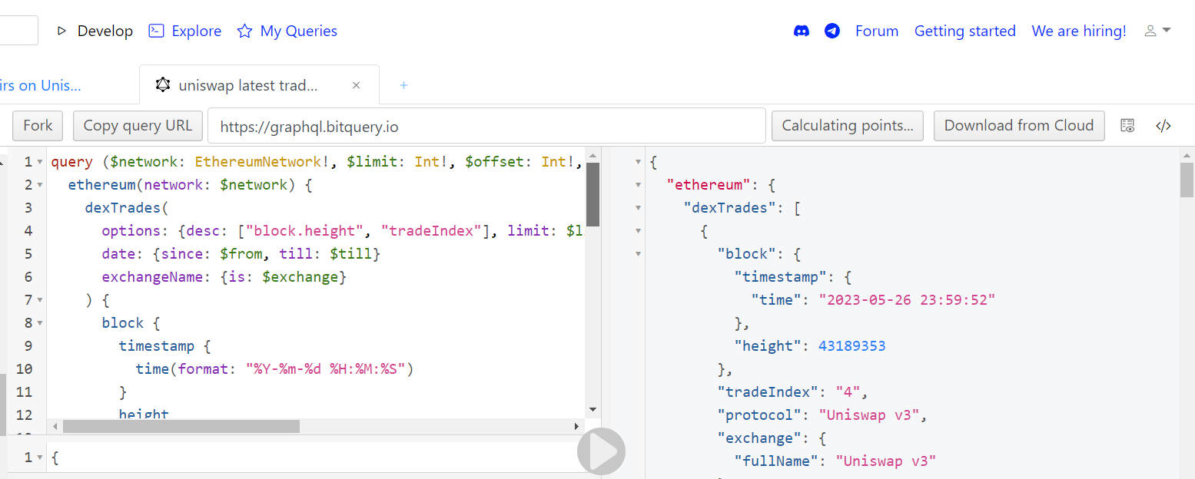This screenshot has width=1195, height=479.
Task: Click the results panel vertical scrollbar
Action: tap(1187, 180)
